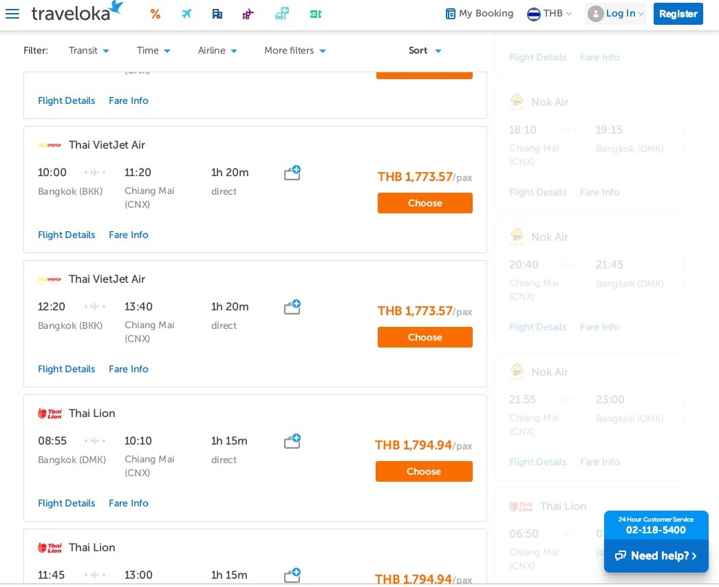Image resolution: width=719 pixels, height=587 pixels.
Task: Open Flight Details for 10:00 VietJet flight
Action: point(67,235)
